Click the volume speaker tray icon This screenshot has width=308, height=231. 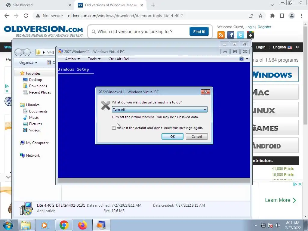[277, 225]
